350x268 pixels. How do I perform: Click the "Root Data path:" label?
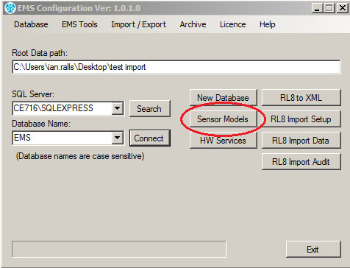click(40, 53)
